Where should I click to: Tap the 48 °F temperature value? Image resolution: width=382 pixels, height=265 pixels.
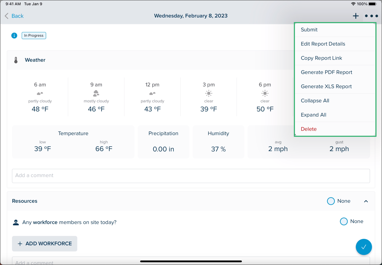click(x=40, y=109)
